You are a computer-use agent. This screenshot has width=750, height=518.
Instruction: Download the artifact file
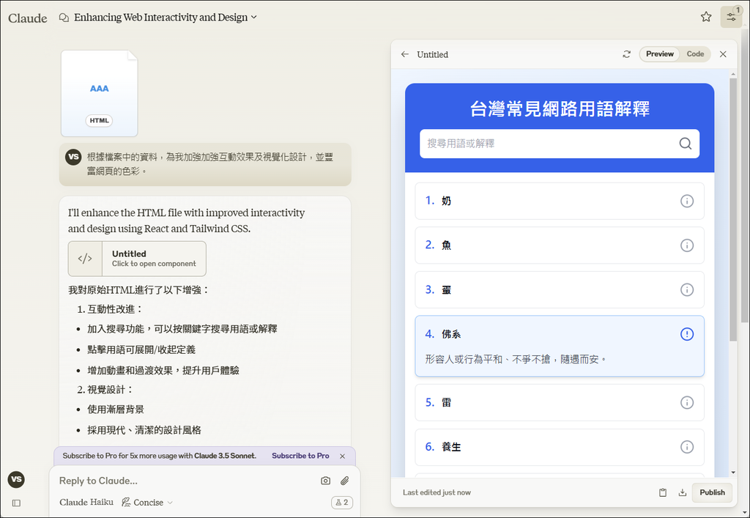pyautogui.click(x=682, y=492)
